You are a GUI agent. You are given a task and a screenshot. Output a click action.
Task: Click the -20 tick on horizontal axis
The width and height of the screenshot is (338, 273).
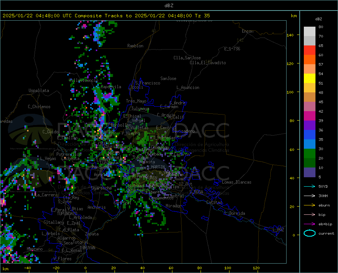(x=56, y=268)
